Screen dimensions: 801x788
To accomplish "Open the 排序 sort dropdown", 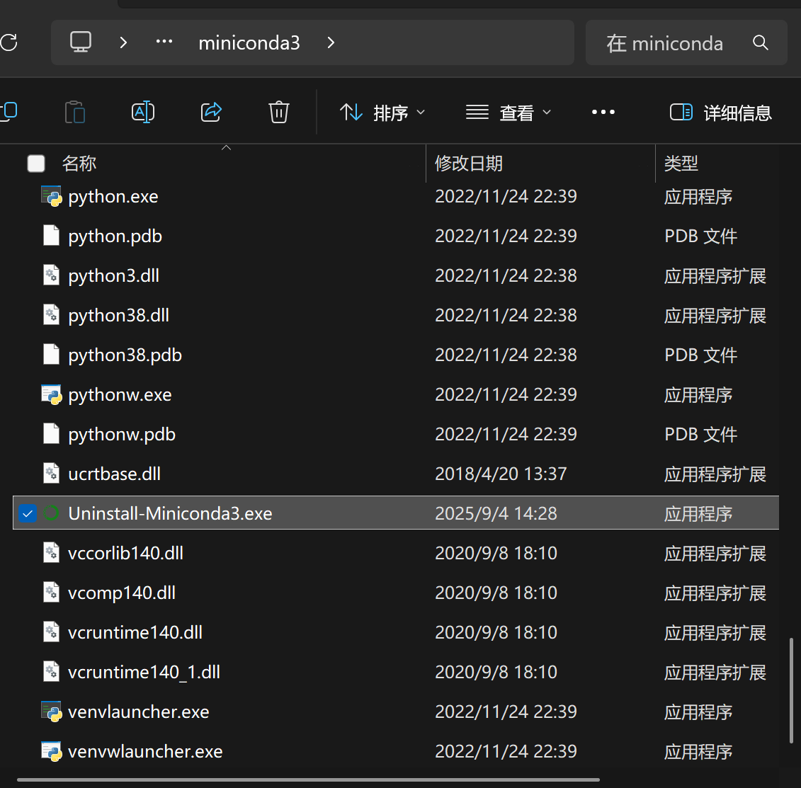I will click(x=382, y=113).
